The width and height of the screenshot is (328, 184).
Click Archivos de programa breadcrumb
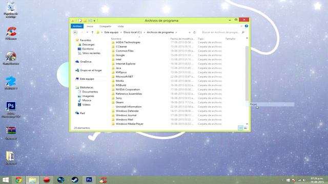(x=160, y=32)
